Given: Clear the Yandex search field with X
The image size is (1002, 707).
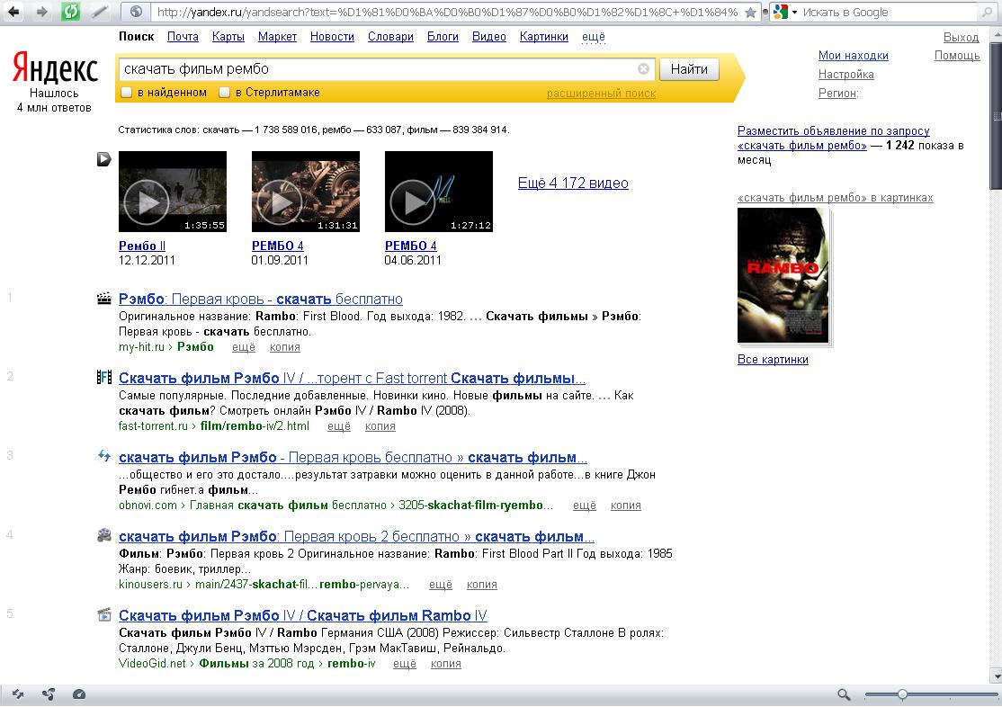Looking at the screenshot, I should (x=643, y=69).
